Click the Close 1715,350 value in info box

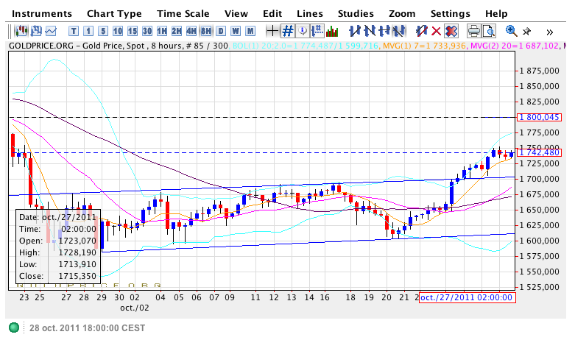point(77,276)
